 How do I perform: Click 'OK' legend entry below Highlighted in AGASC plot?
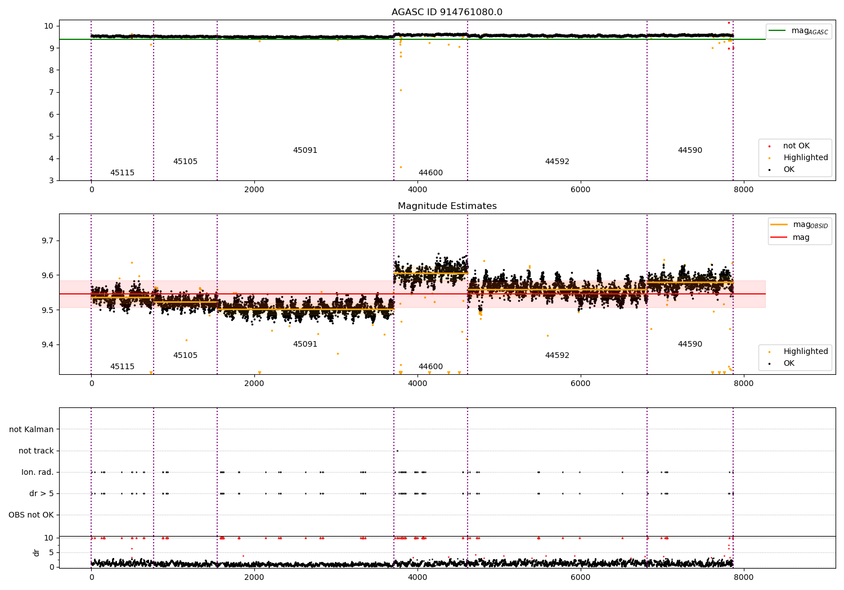(x=782, y=170)
